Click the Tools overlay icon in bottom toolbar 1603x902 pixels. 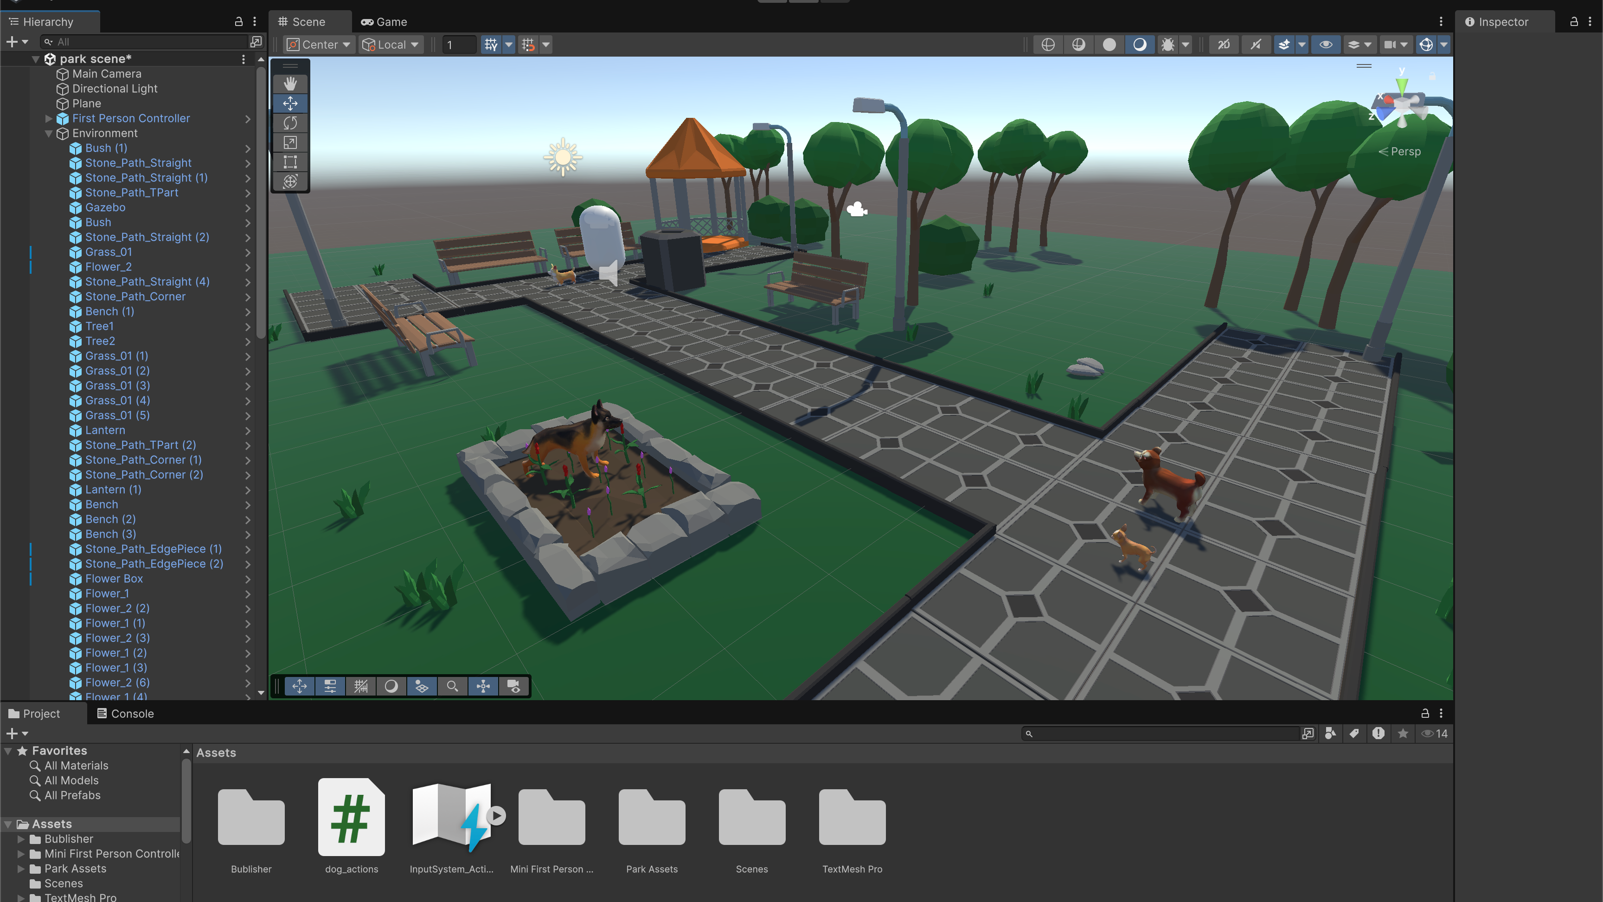pos(299,686)
